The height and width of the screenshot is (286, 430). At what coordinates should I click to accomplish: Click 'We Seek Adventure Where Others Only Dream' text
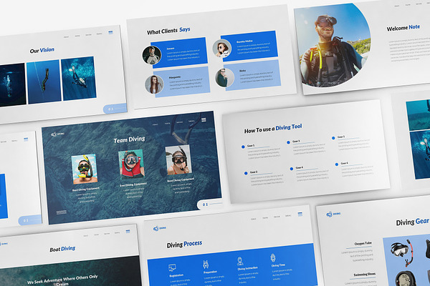(62, 280)
